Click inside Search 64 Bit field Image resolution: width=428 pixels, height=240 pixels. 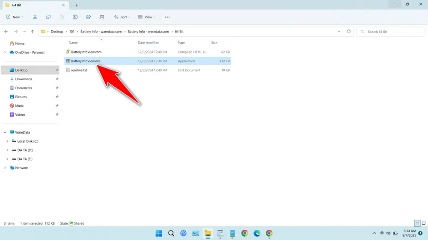click(x=391, y=32)
